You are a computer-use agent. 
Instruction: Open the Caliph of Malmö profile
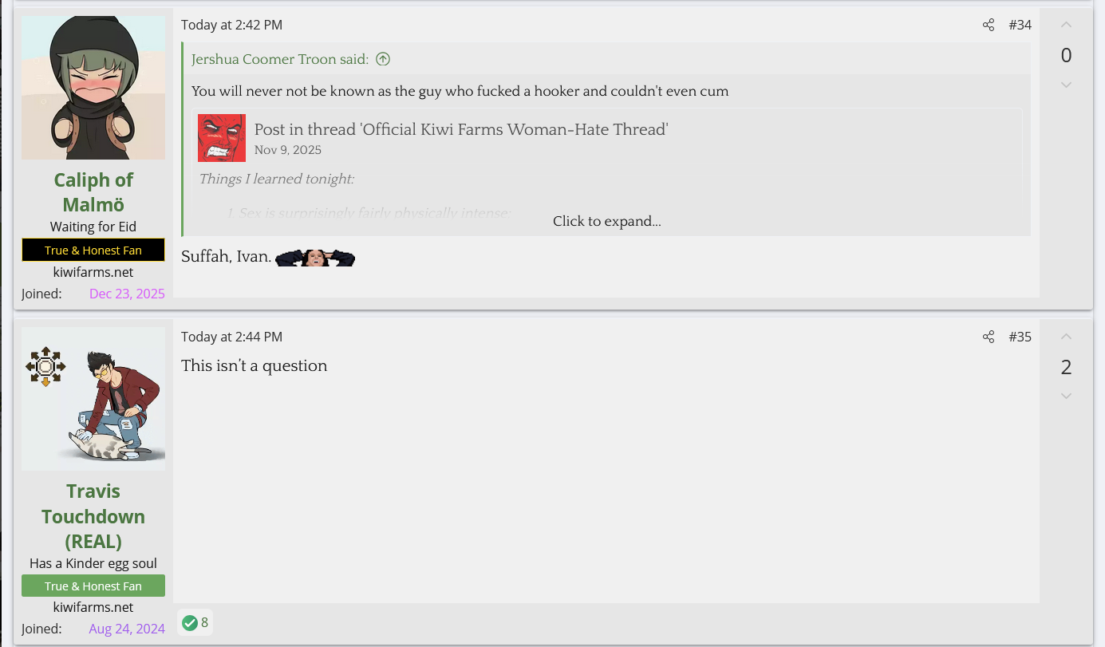coord(93,191)
